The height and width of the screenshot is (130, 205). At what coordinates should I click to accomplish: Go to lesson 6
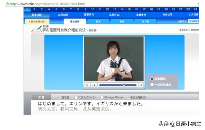click(x=63, y=9)
